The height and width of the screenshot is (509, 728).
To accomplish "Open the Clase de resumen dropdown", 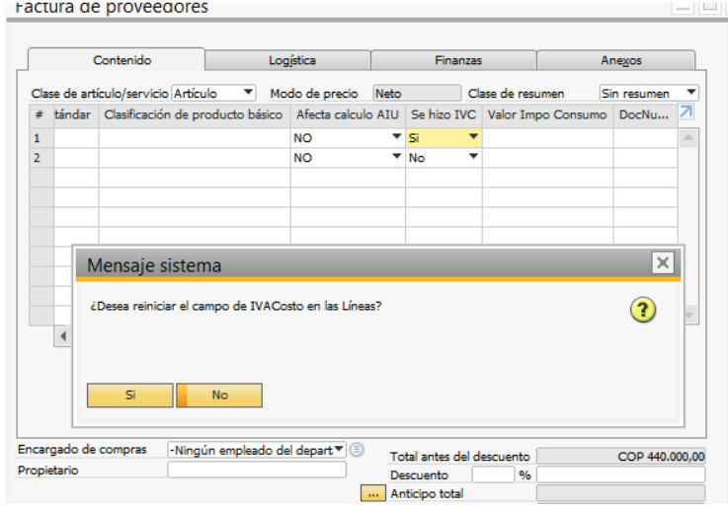I will [690, 94].
